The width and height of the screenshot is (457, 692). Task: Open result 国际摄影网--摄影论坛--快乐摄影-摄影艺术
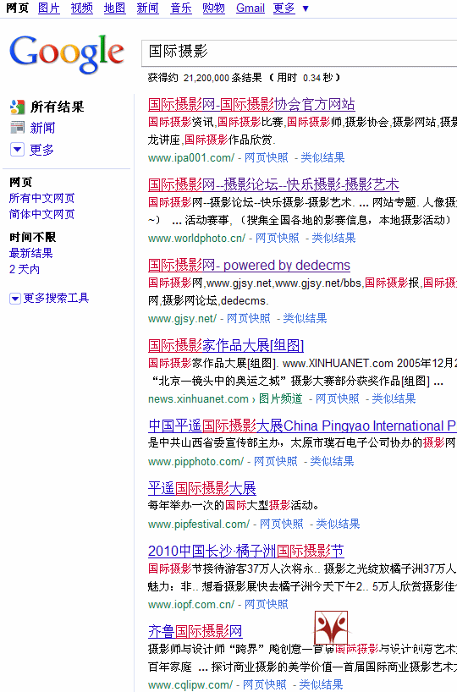coord(273,184)
